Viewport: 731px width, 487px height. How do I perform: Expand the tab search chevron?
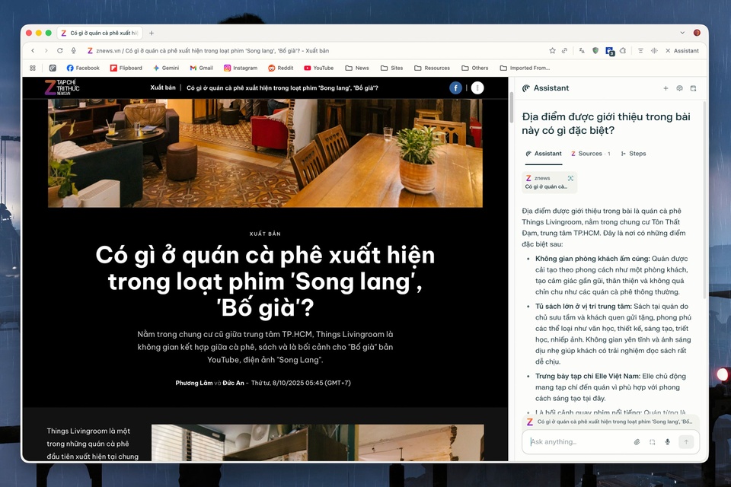pyautogui.click(x=682, y=33)
